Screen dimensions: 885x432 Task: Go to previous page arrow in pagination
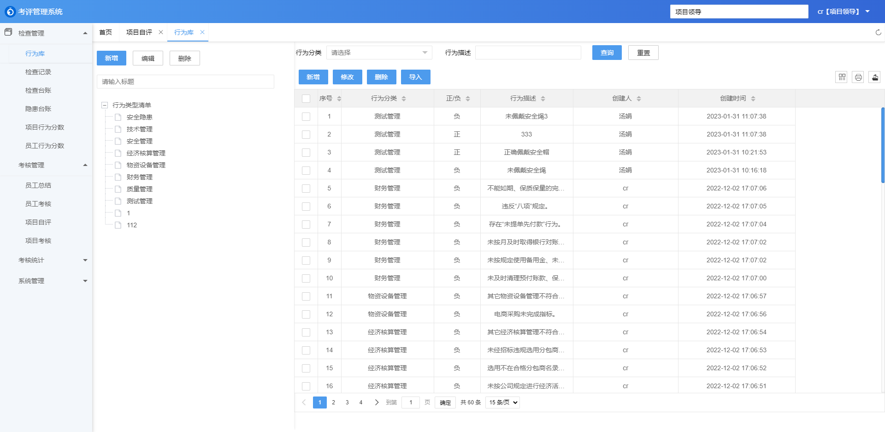click(x=304, y=402)
